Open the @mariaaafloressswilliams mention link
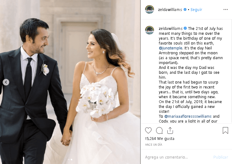 click(x=188, y=116)
